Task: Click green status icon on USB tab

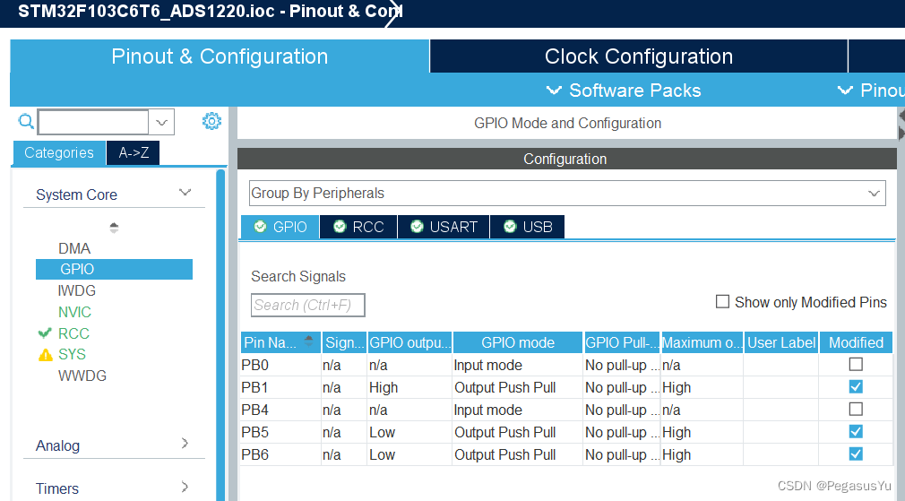Action: [510, 226]
